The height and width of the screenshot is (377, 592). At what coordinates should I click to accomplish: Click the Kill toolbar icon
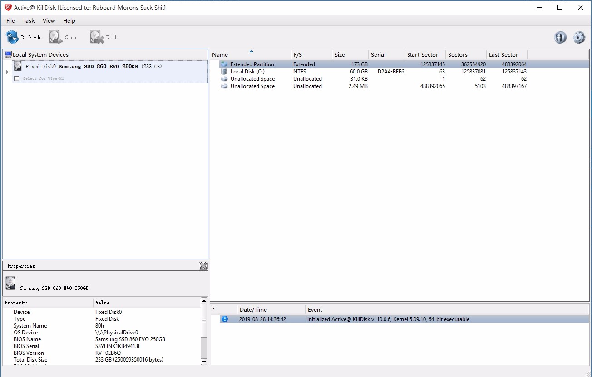pos(97,37)
